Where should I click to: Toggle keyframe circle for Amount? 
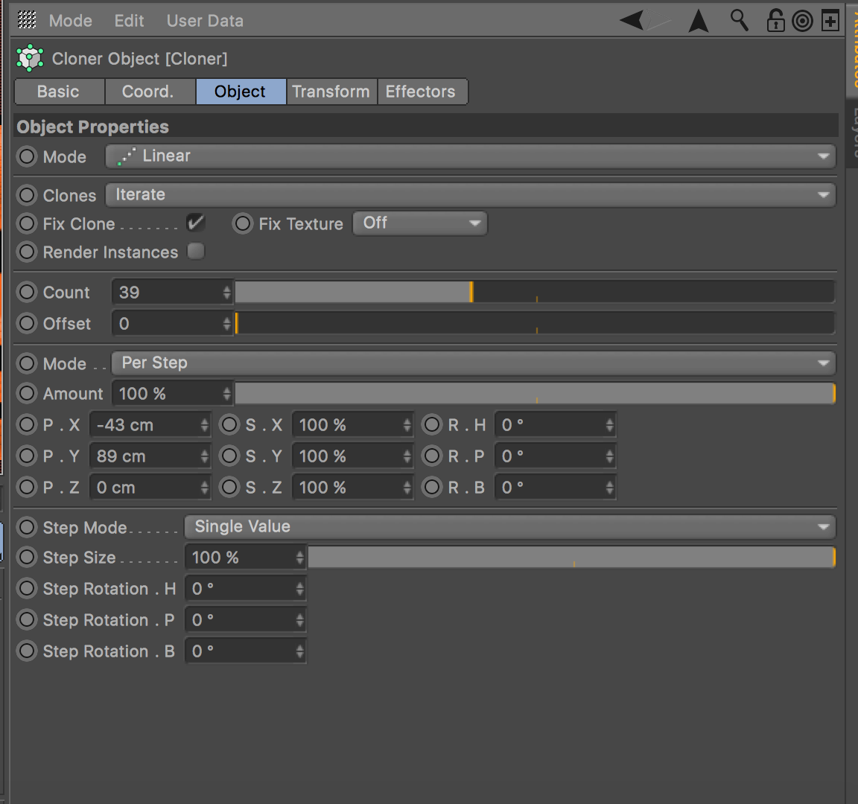(26, 393)
